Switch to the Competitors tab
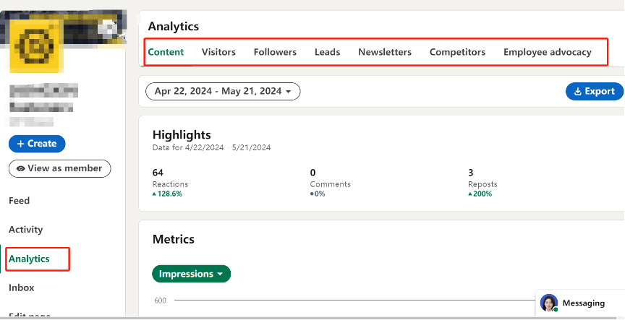This screenshot has height=320, width=625. pyautogui.click(x=457, y=52)
